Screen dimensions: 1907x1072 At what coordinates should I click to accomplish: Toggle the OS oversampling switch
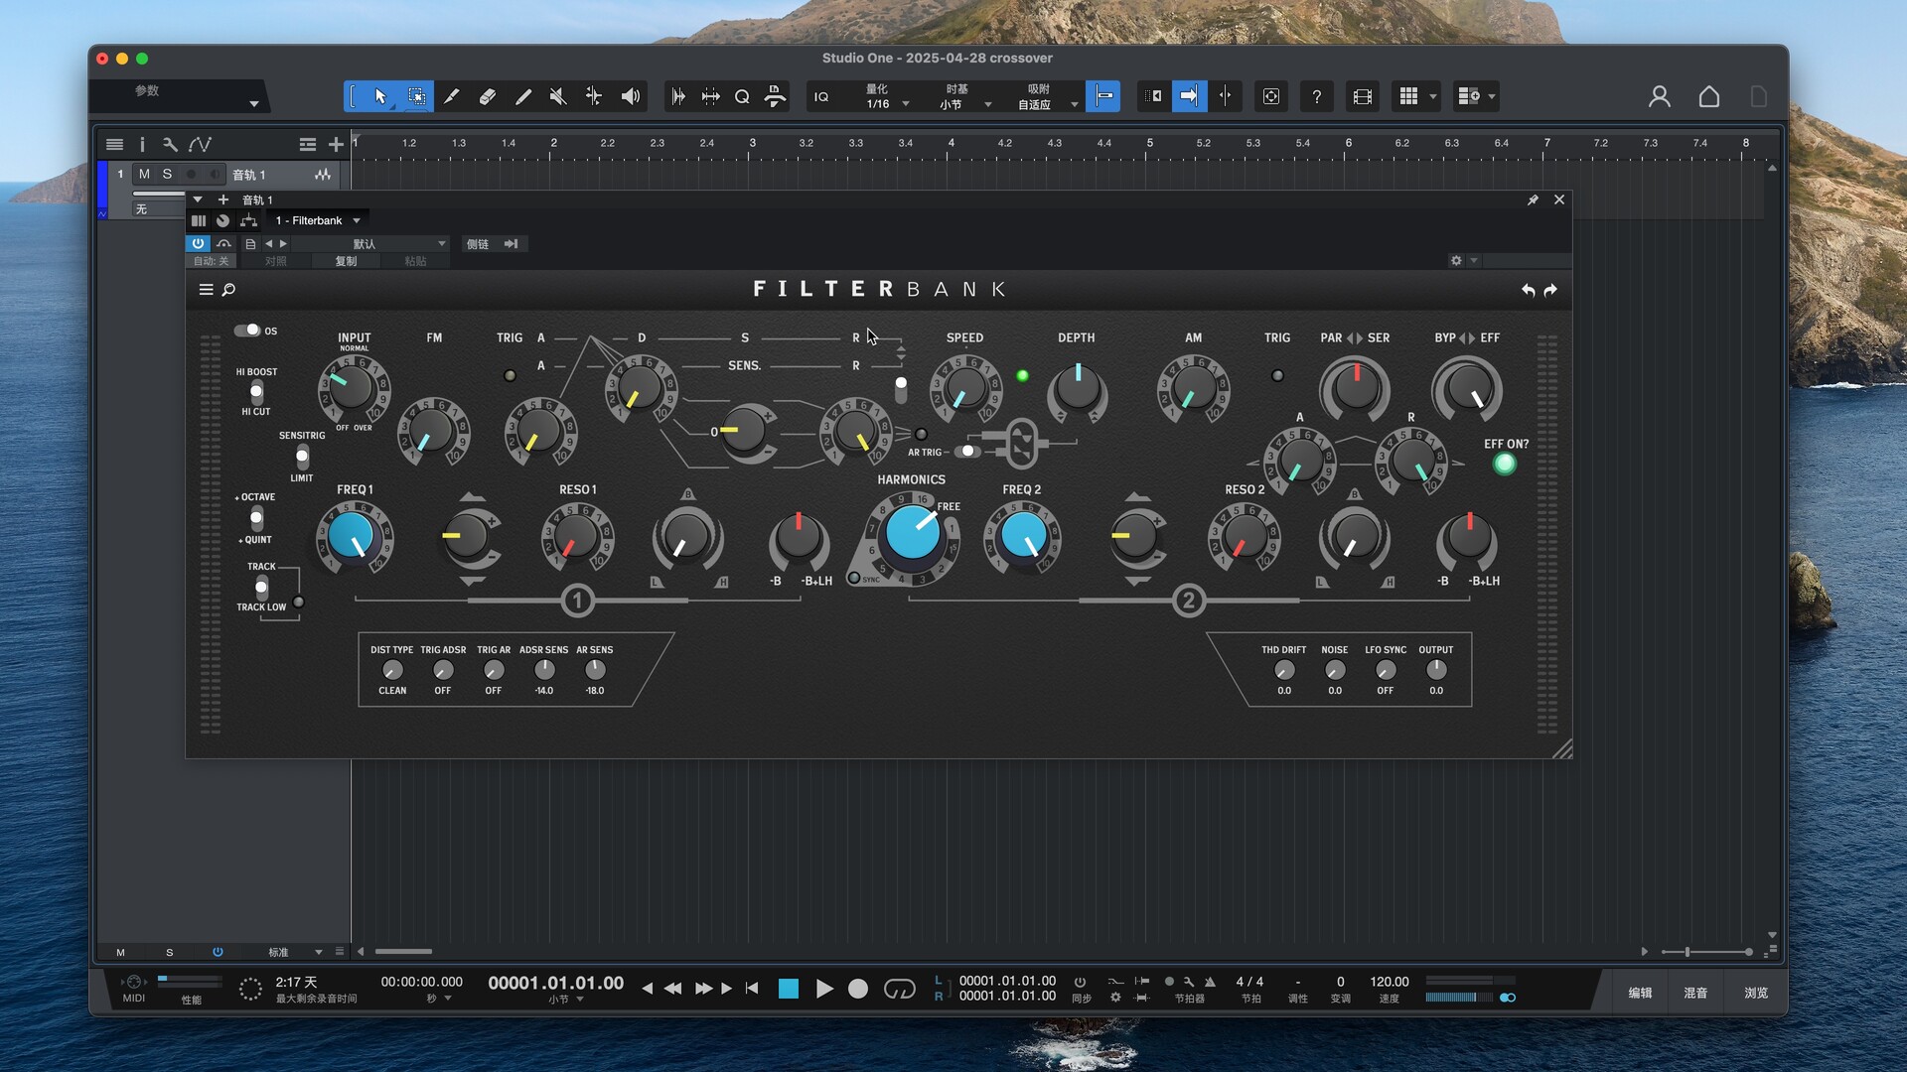click(x=247, y=331)
